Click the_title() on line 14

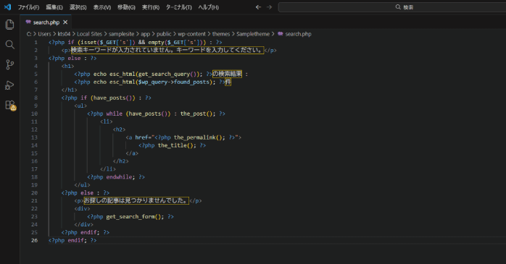coord(175,145)
